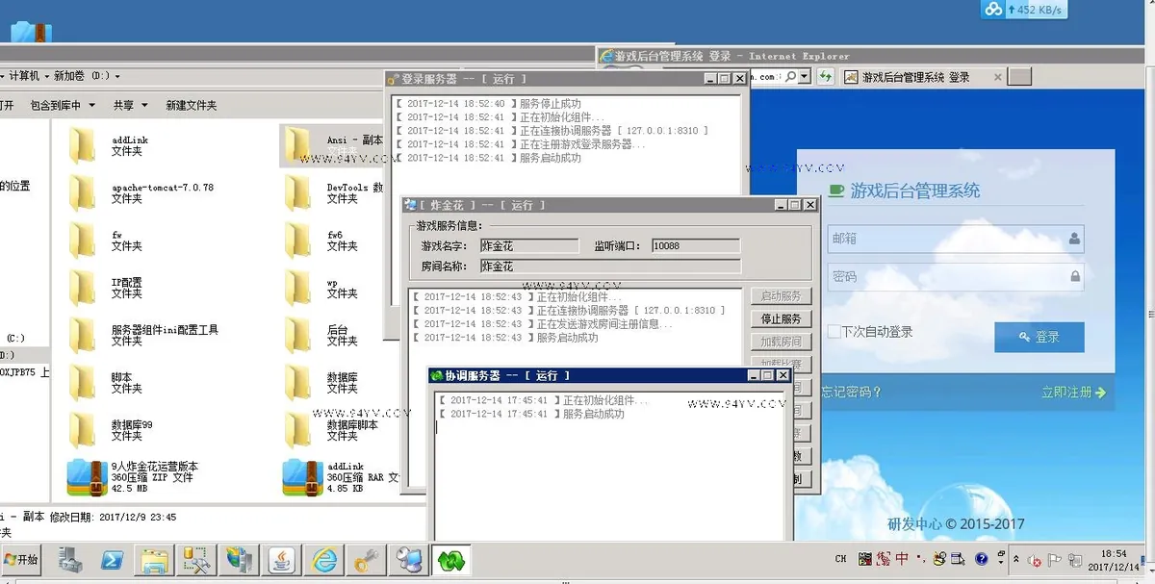Expand the 共享 dropdown menu

point(130,105)
